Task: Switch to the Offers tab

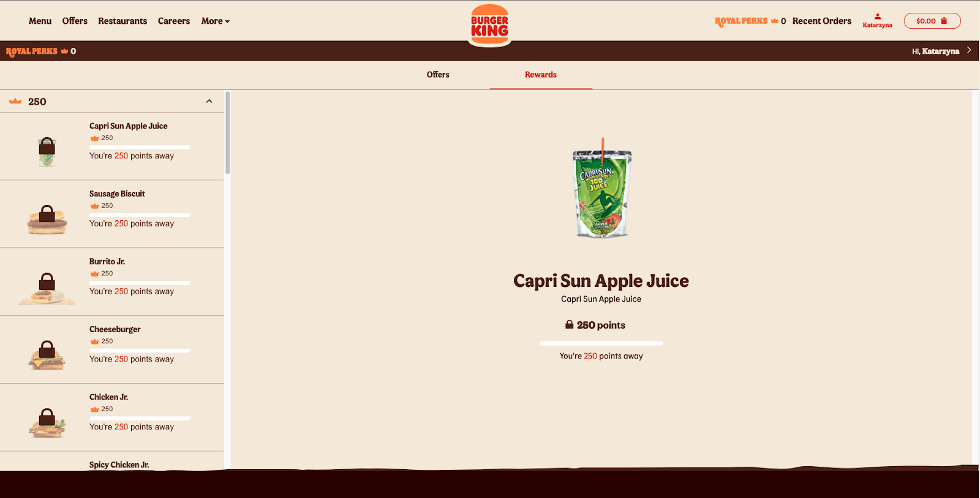Action: coord(438,75)
